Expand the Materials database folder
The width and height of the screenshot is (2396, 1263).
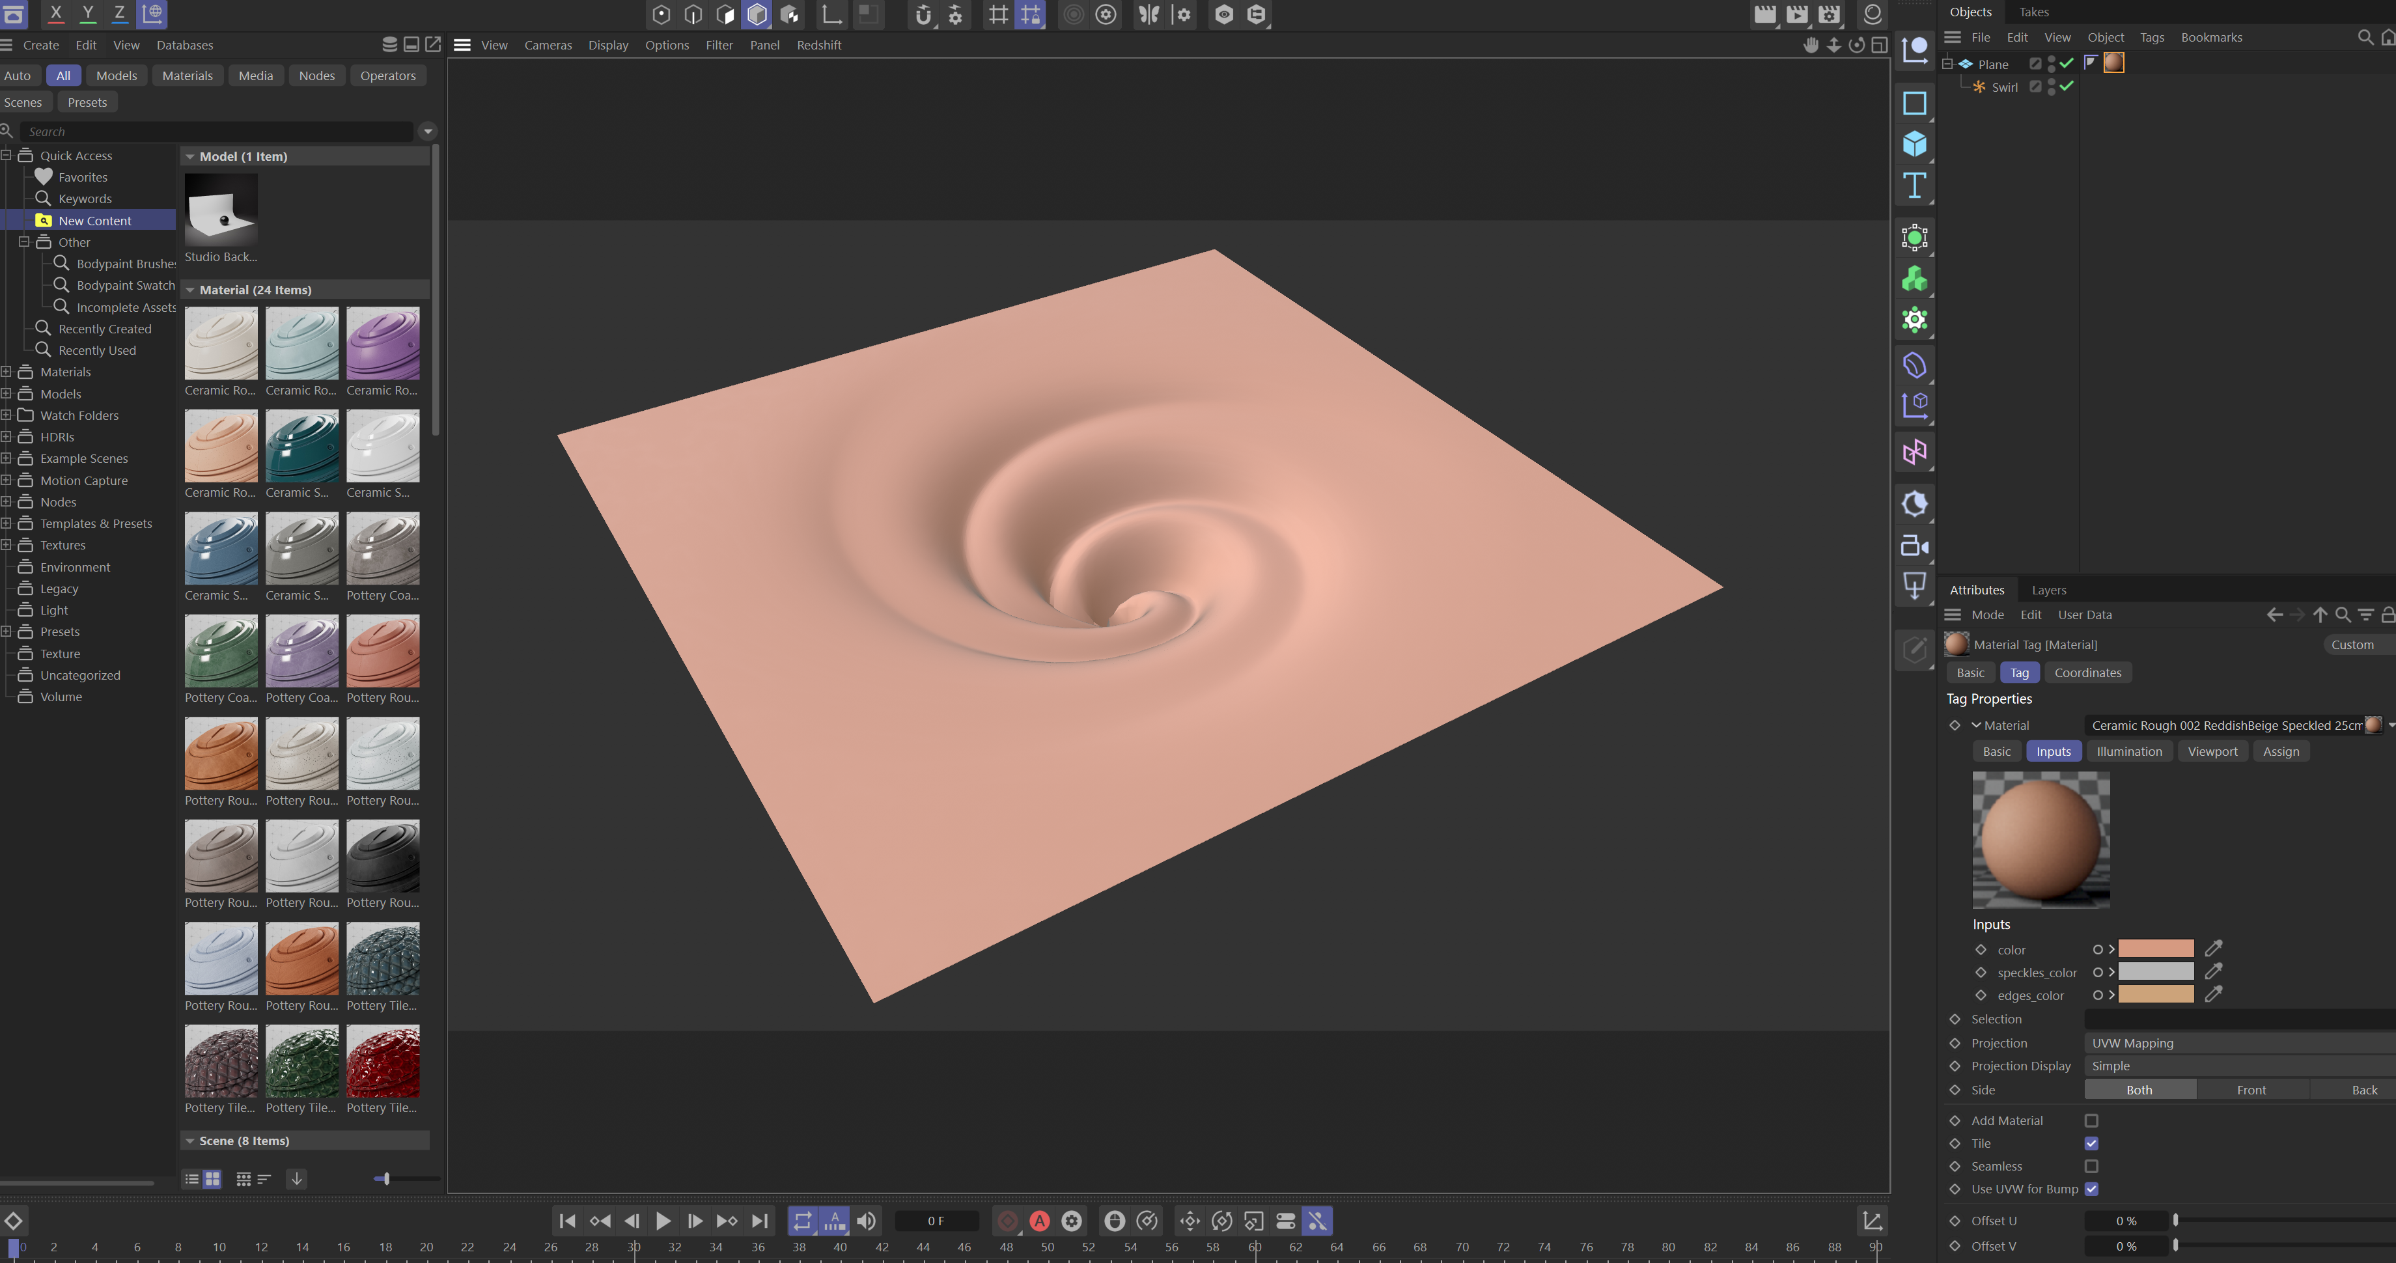[7, 371]
